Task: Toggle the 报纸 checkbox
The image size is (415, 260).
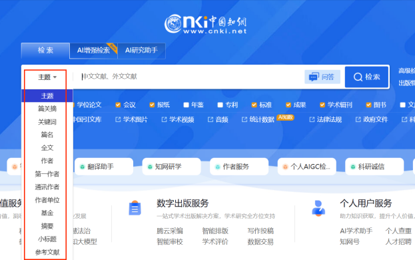Action: click(152, 105)
